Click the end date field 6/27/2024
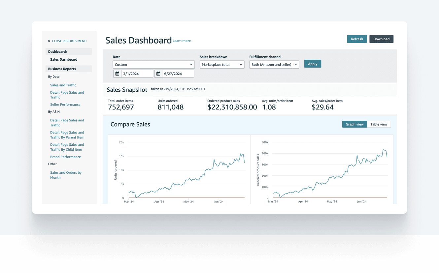The image size is (439, 273). [x=178, y=74]
